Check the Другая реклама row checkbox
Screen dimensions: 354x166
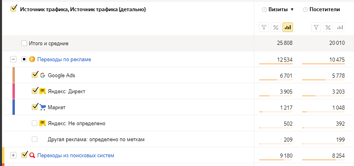[35, 139]
